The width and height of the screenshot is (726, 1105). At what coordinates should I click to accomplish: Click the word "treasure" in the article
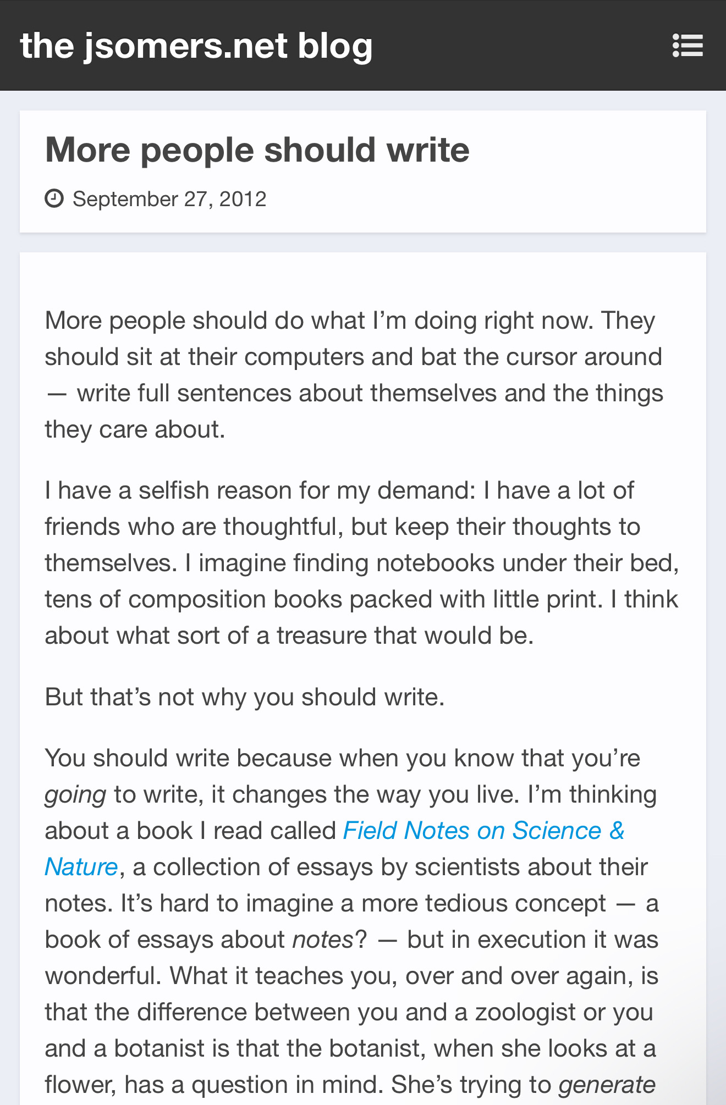coord(321,636)
